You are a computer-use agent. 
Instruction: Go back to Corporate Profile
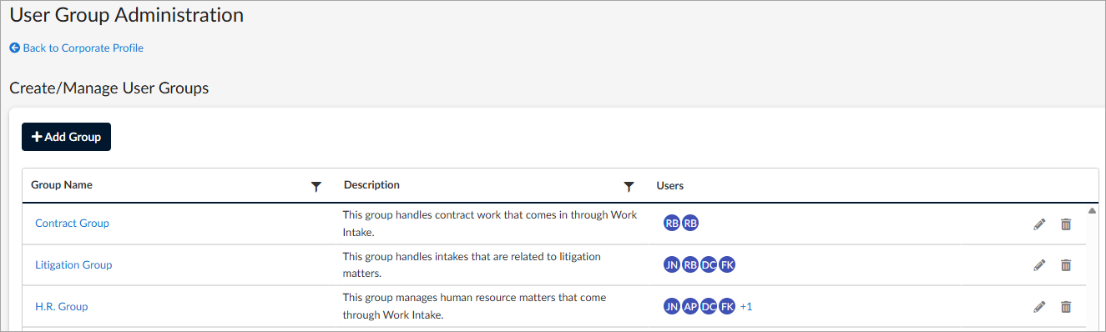point(77,48)
